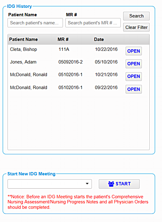Open McDonald, Ronald 09/22/2016 record
The image size is (162, 222).
(133, 89)
